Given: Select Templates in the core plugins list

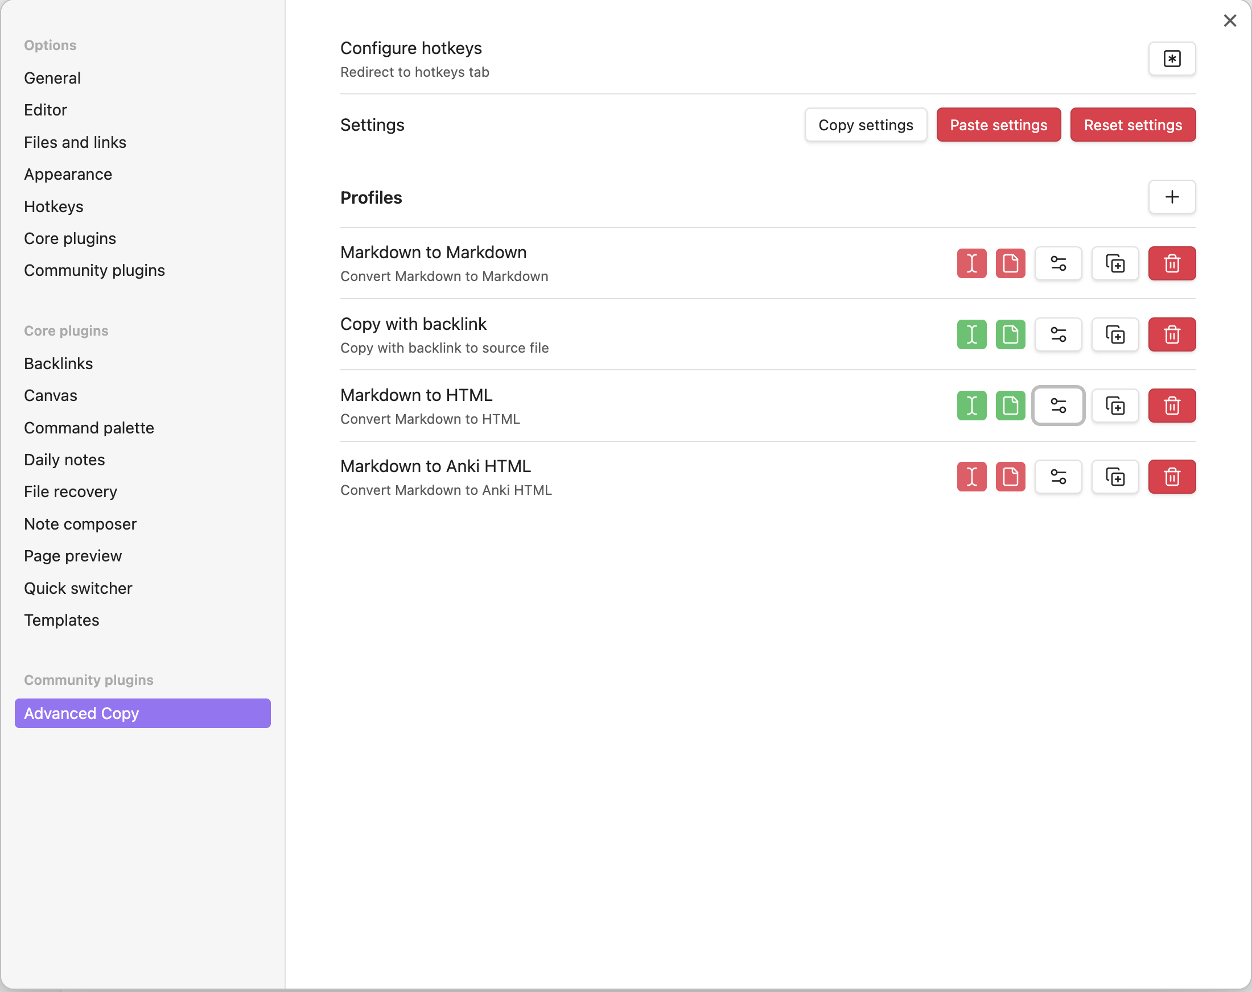Looking at the screenshot, I should 61,620.
